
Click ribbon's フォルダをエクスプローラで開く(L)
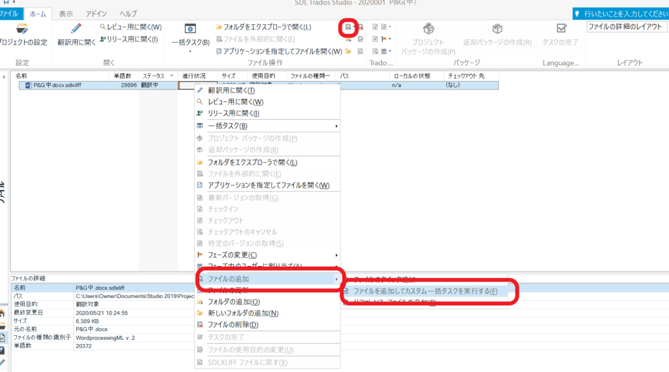[x=263, y=27]
